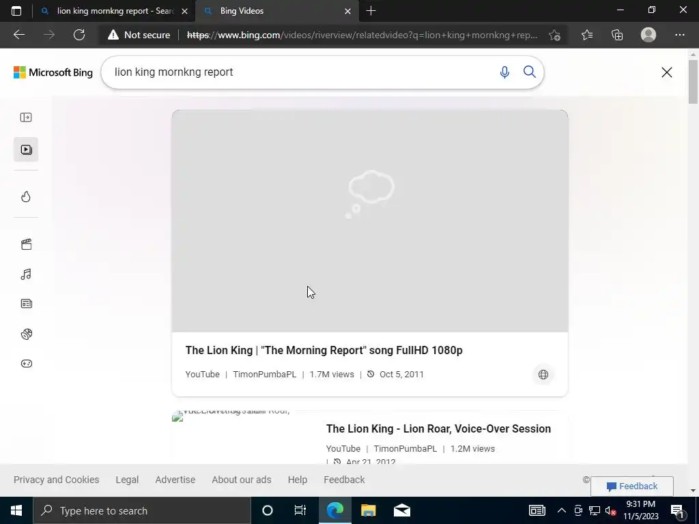Open the clock showing 9:31 PM
This screenshot has width=699, height=524.
point(640,510)
